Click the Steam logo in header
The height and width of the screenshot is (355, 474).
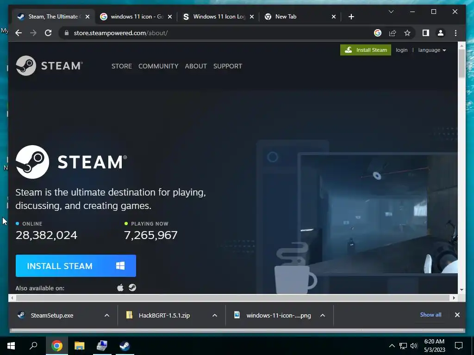click(x=49, y=66)
